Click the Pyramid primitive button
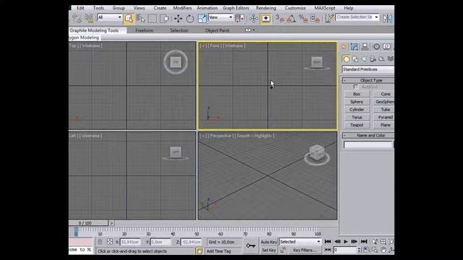The height and width of the screenshot is (260, 463). [x=384, y=117]
